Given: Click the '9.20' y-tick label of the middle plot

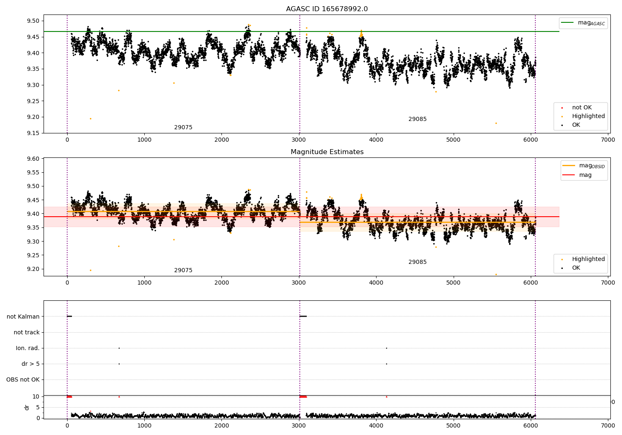Looking at the screenshot, I should (x=33, y=269).
